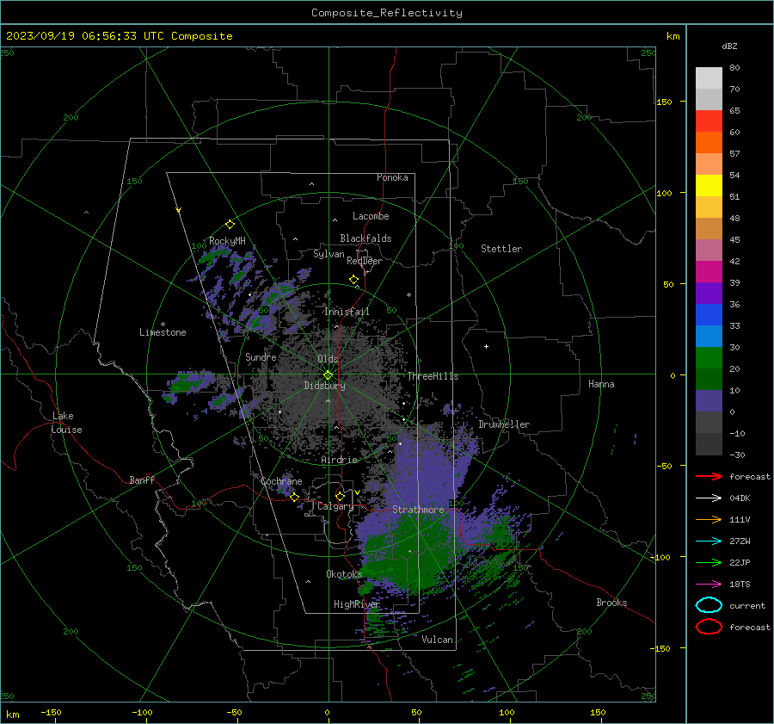Click the current legend label

(x=747, y=605)
